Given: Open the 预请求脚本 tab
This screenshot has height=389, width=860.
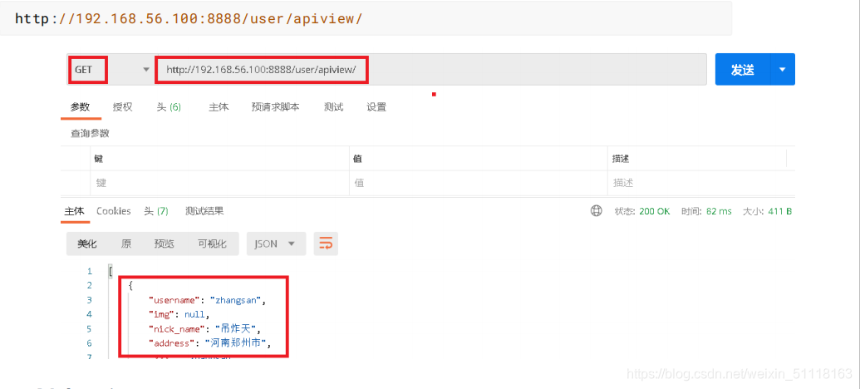Looking at the screenshot, I should (275, 107).
